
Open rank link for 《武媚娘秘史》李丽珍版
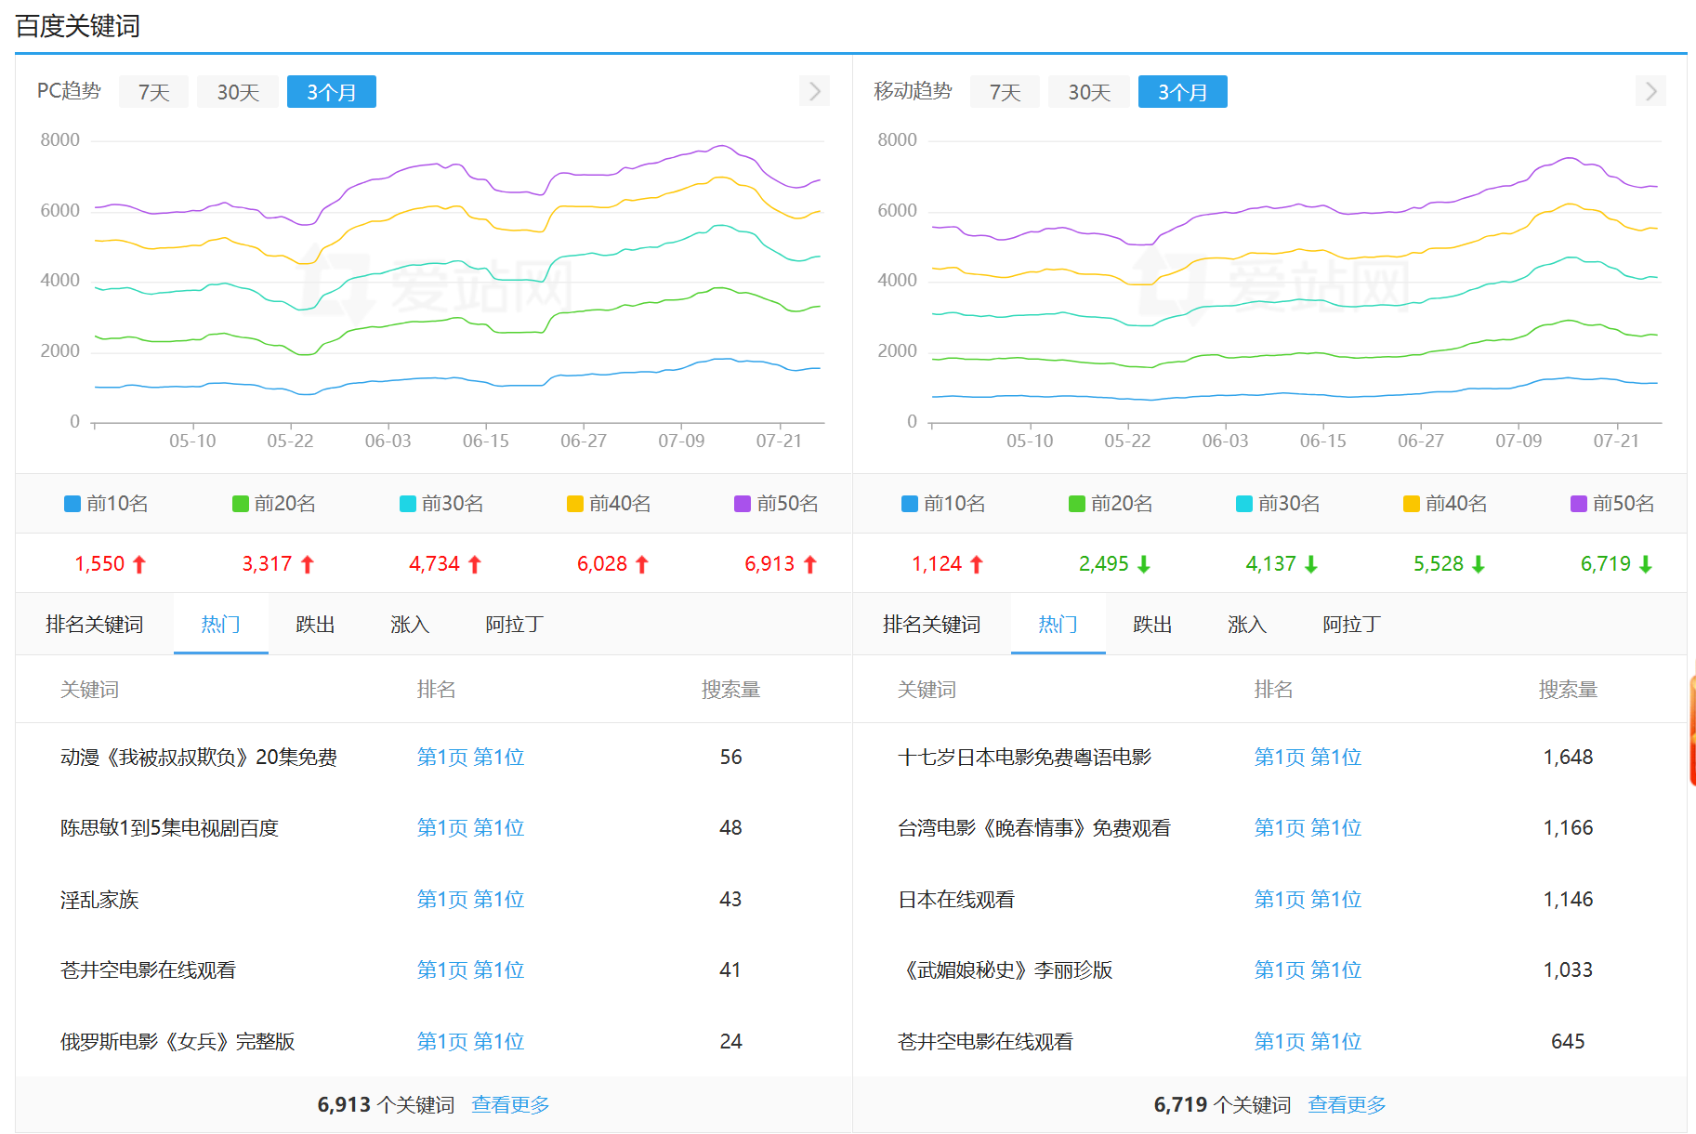coord(1308,970)
